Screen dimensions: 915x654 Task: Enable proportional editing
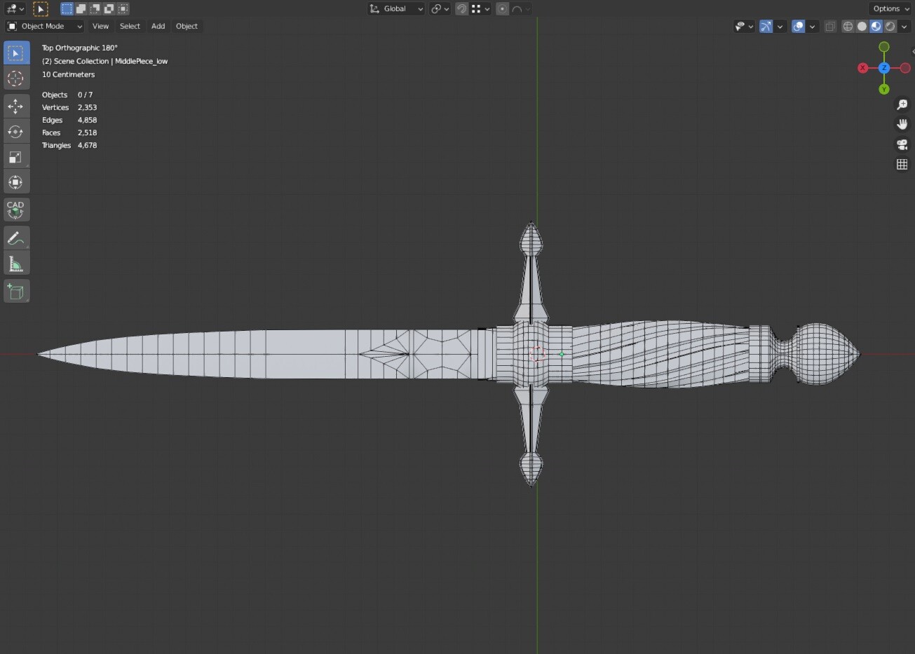[503, 8]
